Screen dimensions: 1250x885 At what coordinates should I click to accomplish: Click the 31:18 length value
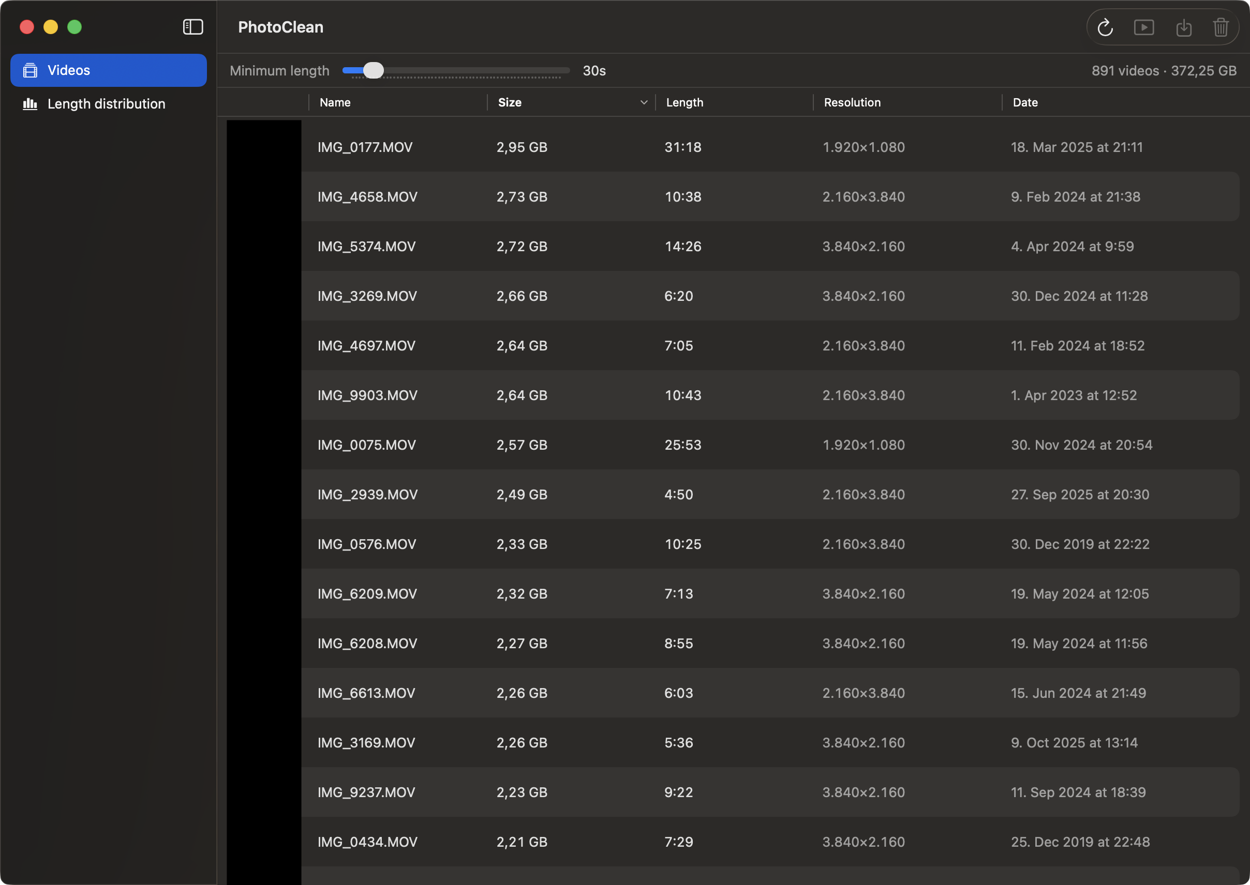(x=683, y=147)
